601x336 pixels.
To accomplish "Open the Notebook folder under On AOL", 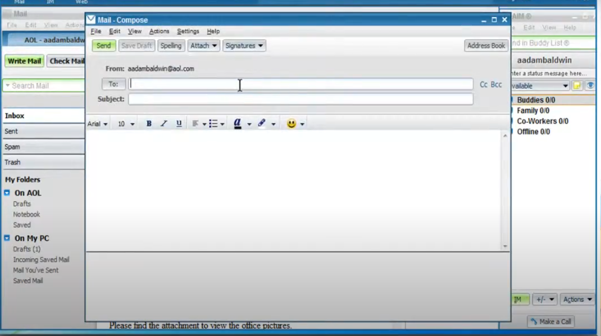I will [26, 214].
